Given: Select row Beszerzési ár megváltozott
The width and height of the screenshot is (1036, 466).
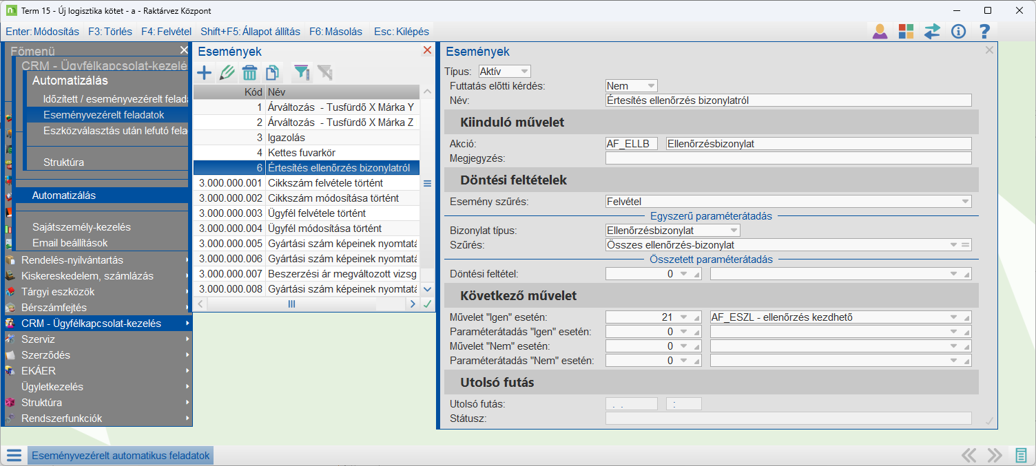Looking at the screenshot, I should point(307,274).
